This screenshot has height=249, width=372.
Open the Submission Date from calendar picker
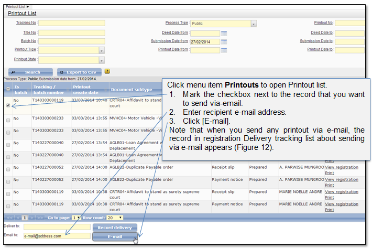click(224, 41)
